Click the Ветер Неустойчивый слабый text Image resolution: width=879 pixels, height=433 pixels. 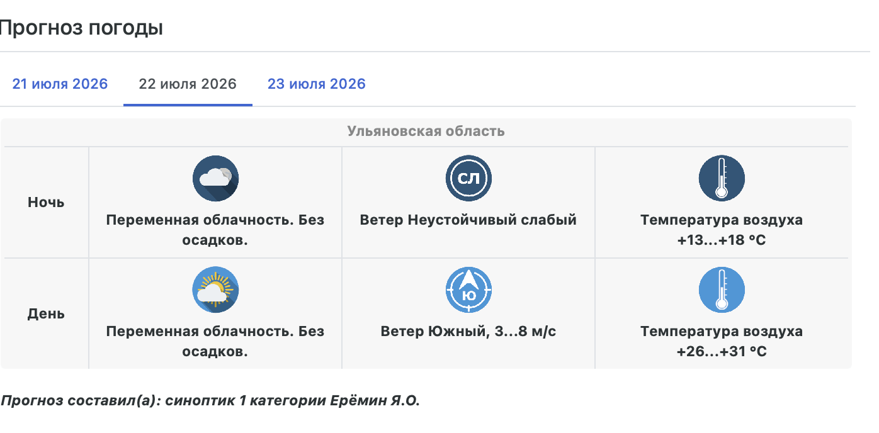tap(468, 220)
